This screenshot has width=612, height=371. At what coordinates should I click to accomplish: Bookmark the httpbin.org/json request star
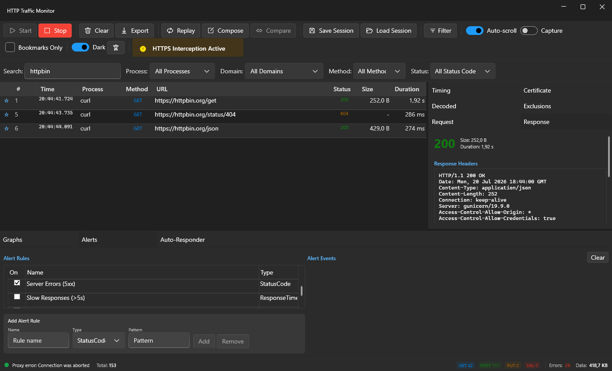pos(7,129)
